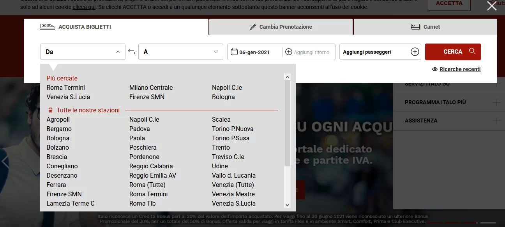Select Roma Termini under Più cercate
505x227 pixels.
(66, 87)
